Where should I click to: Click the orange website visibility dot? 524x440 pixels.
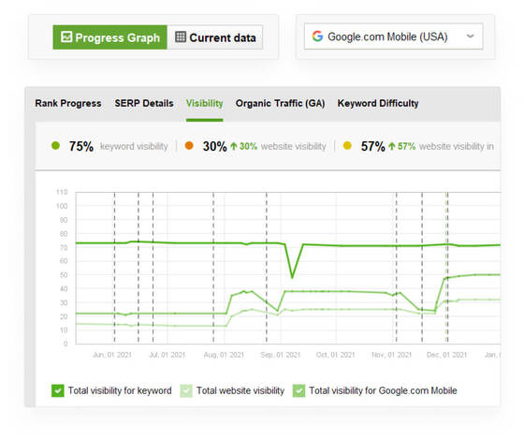(x=189, y=146)
